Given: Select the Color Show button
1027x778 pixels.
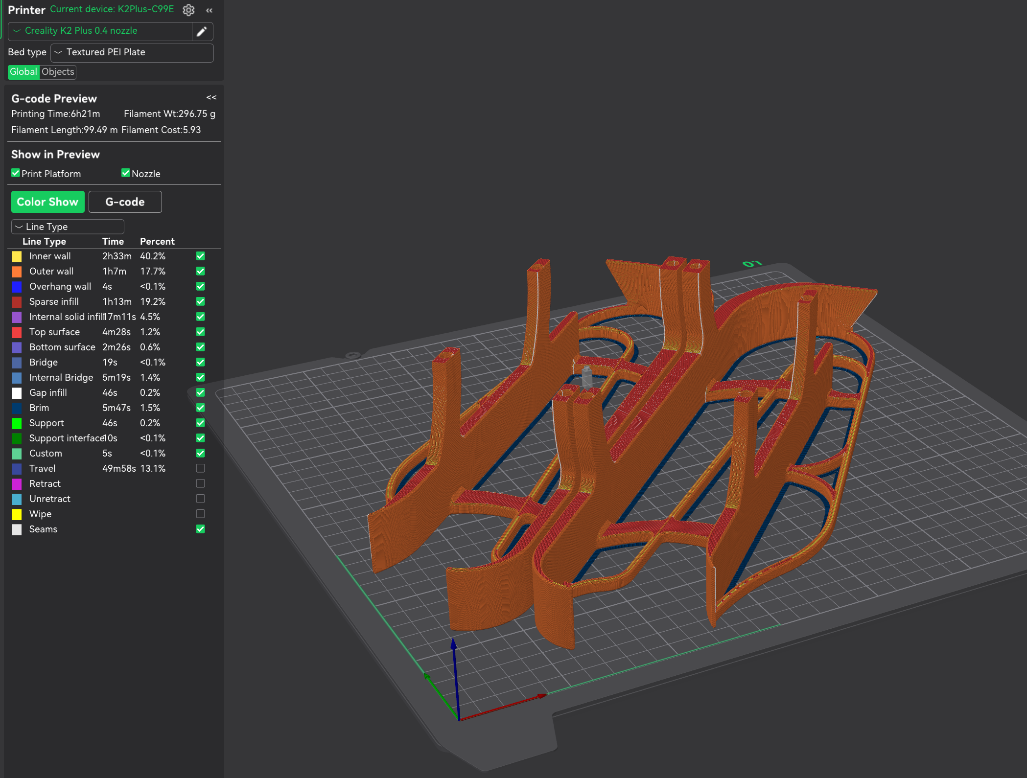Looking at the screenshot, I should tap(47, 202).
